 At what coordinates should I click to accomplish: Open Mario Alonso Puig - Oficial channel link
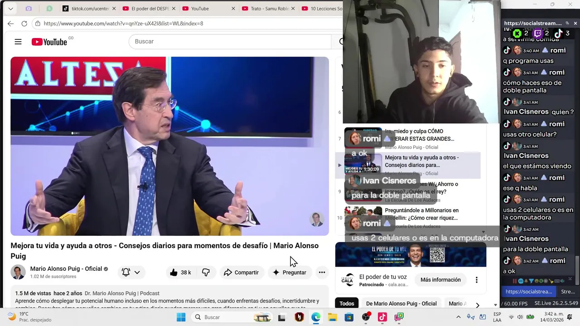pyautogui.click(x=66, y=268)
